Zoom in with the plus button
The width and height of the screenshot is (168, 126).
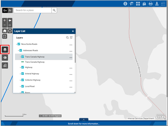5,20
